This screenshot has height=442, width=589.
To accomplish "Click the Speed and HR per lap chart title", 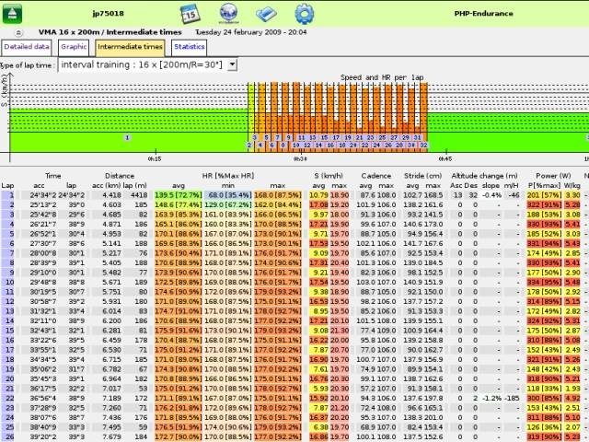I will click(x=382, y=77).
